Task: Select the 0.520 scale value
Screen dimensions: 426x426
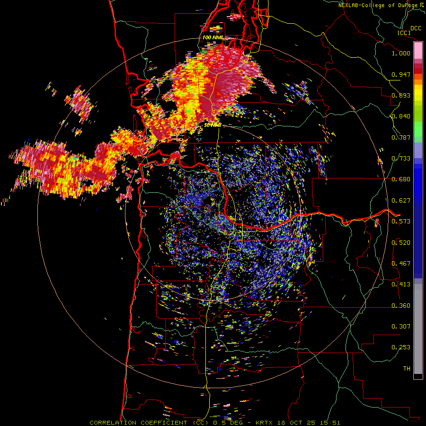Action: tap(401, 243)
